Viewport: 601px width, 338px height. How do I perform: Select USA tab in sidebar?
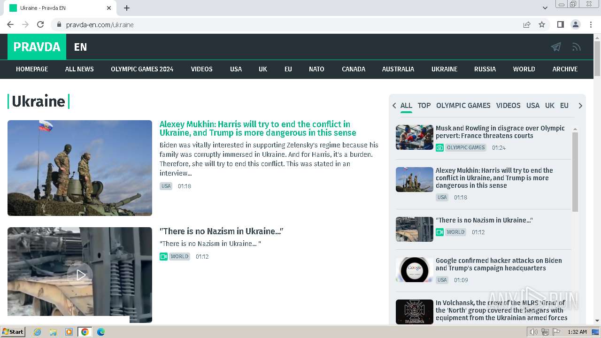(x=533, y=106)
